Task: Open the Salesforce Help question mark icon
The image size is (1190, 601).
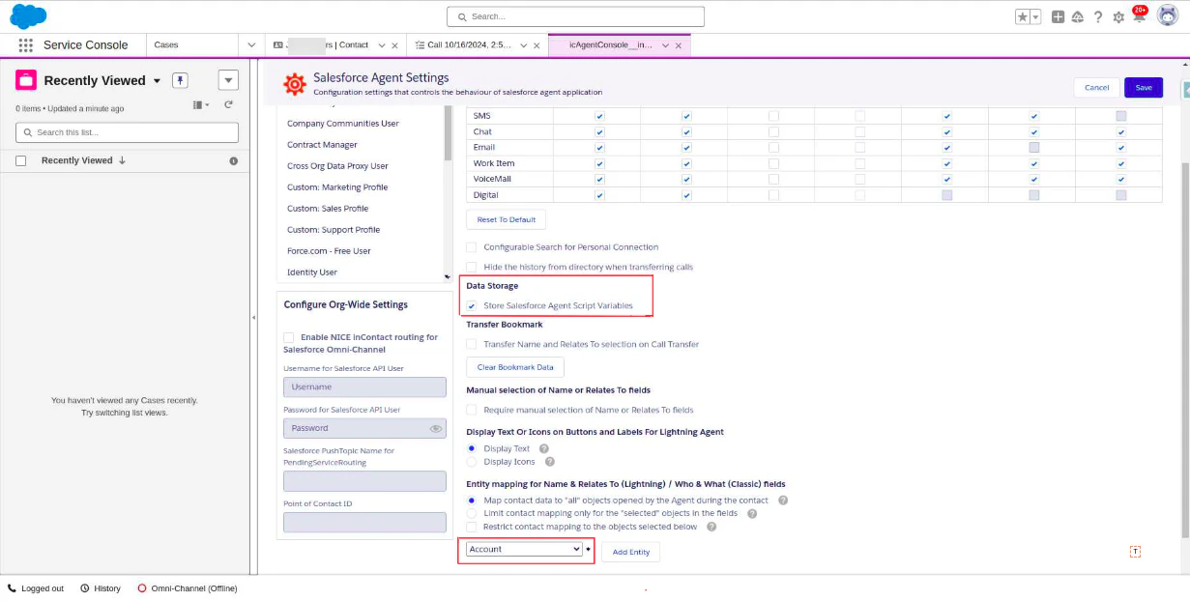Action: pyautogui.click(x=1099, y=16)
